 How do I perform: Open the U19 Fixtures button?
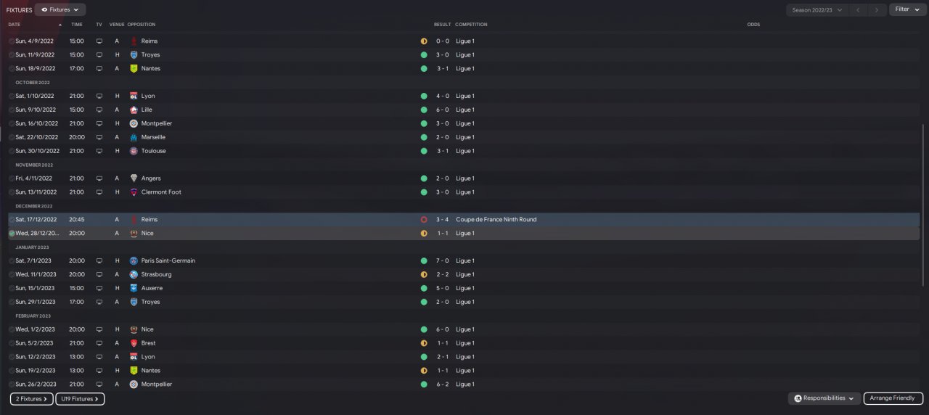(80, 399)
